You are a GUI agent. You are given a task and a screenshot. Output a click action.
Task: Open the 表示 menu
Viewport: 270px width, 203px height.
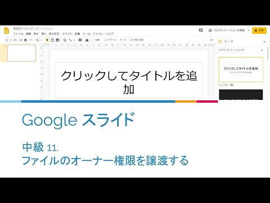36,34
